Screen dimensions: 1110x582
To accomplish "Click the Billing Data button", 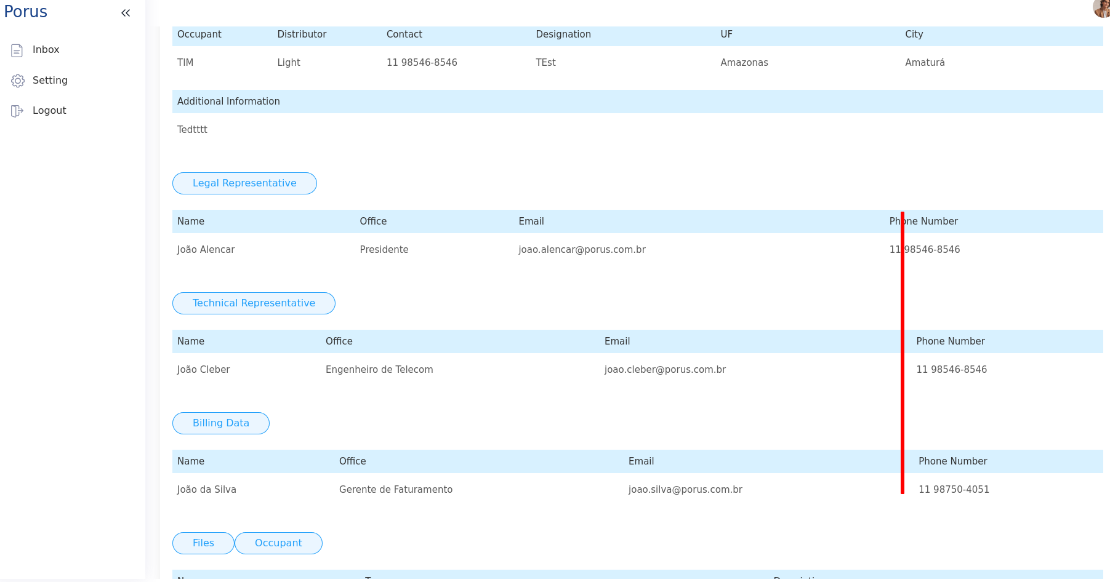I will coord(221,423).
